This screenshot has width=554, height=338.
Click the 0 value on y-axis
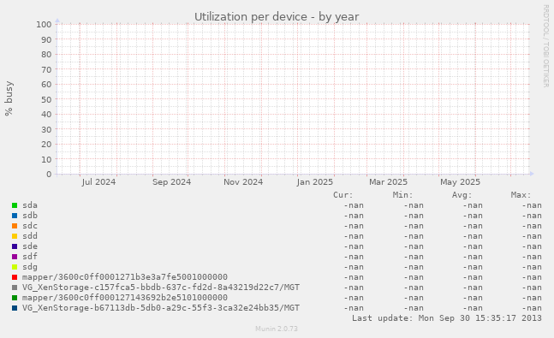(49, 174)
